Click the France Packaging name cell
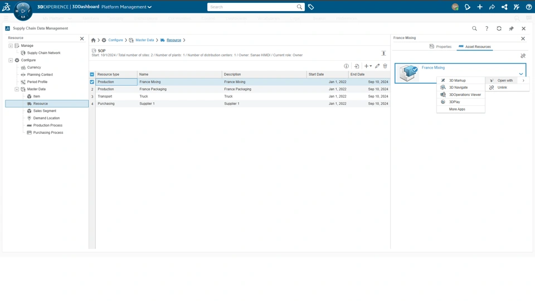The width and height of the screenshot is (535, 301). tap(179, 89)
